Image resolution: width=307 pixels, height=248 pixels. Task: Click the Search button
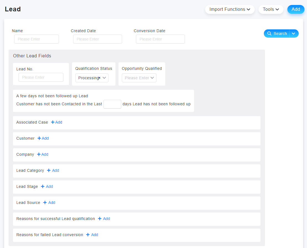click(x=277, y=34)
